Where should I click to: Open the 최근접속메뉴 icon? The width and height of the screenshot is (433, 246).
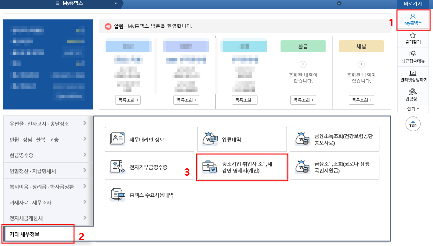413,54
